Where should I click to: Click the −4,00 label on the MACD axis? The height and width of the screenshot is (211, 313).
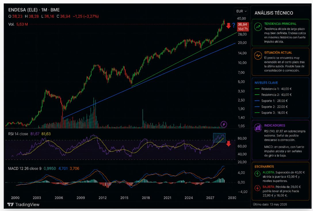[x=243, y=192]
